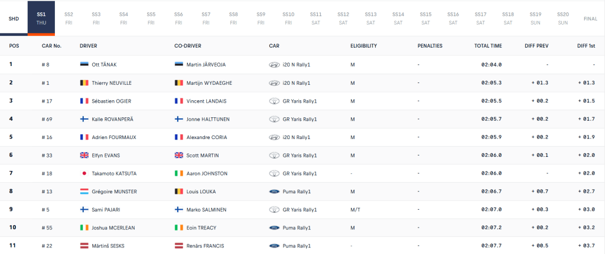Select the SS20 SUN stage tab

tap(562, 18)
